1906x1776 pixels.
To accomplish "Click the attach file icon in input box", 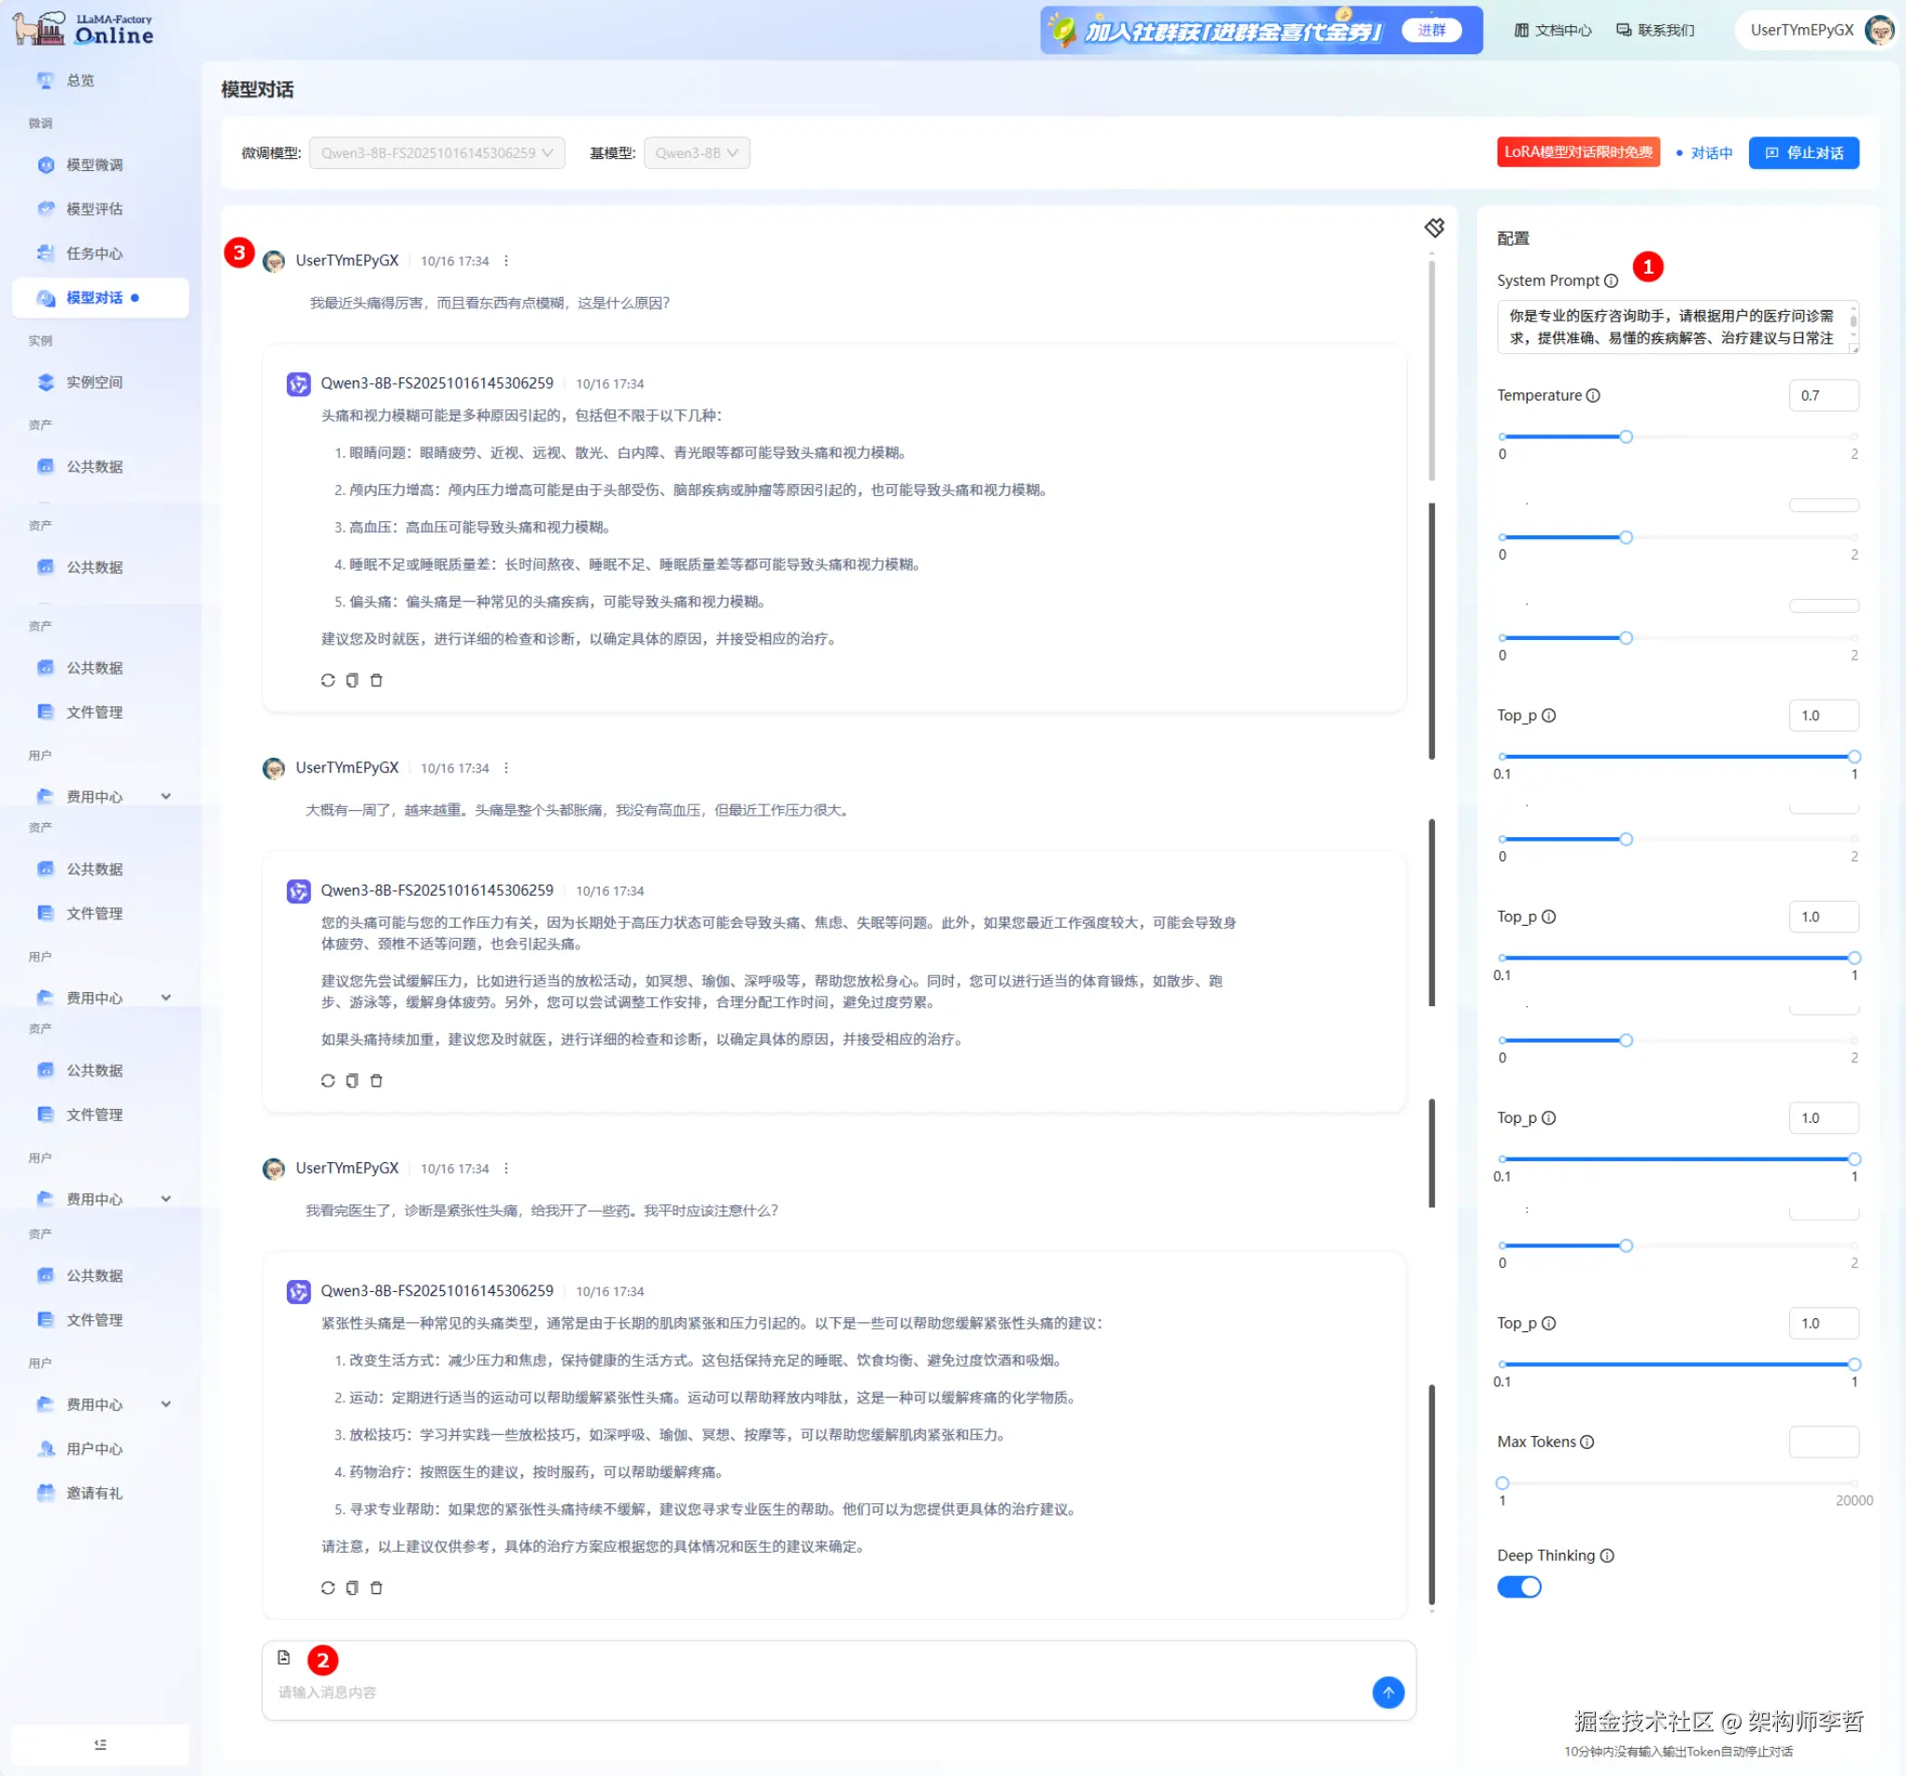I will [284, 1657].
